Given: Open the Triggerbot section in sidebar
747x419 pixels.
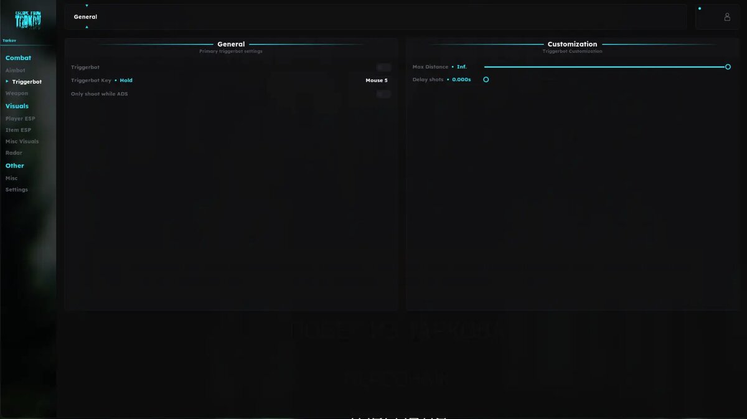Looking at the screenshot, I should tap(27, 82).
